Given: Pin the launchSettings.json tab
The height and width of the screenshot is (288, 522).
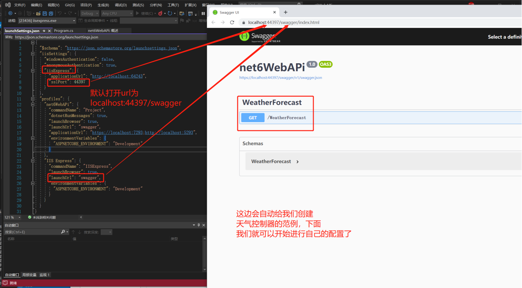Looking at the screenshot, I should pyautogui.click(x=44, y=31).
